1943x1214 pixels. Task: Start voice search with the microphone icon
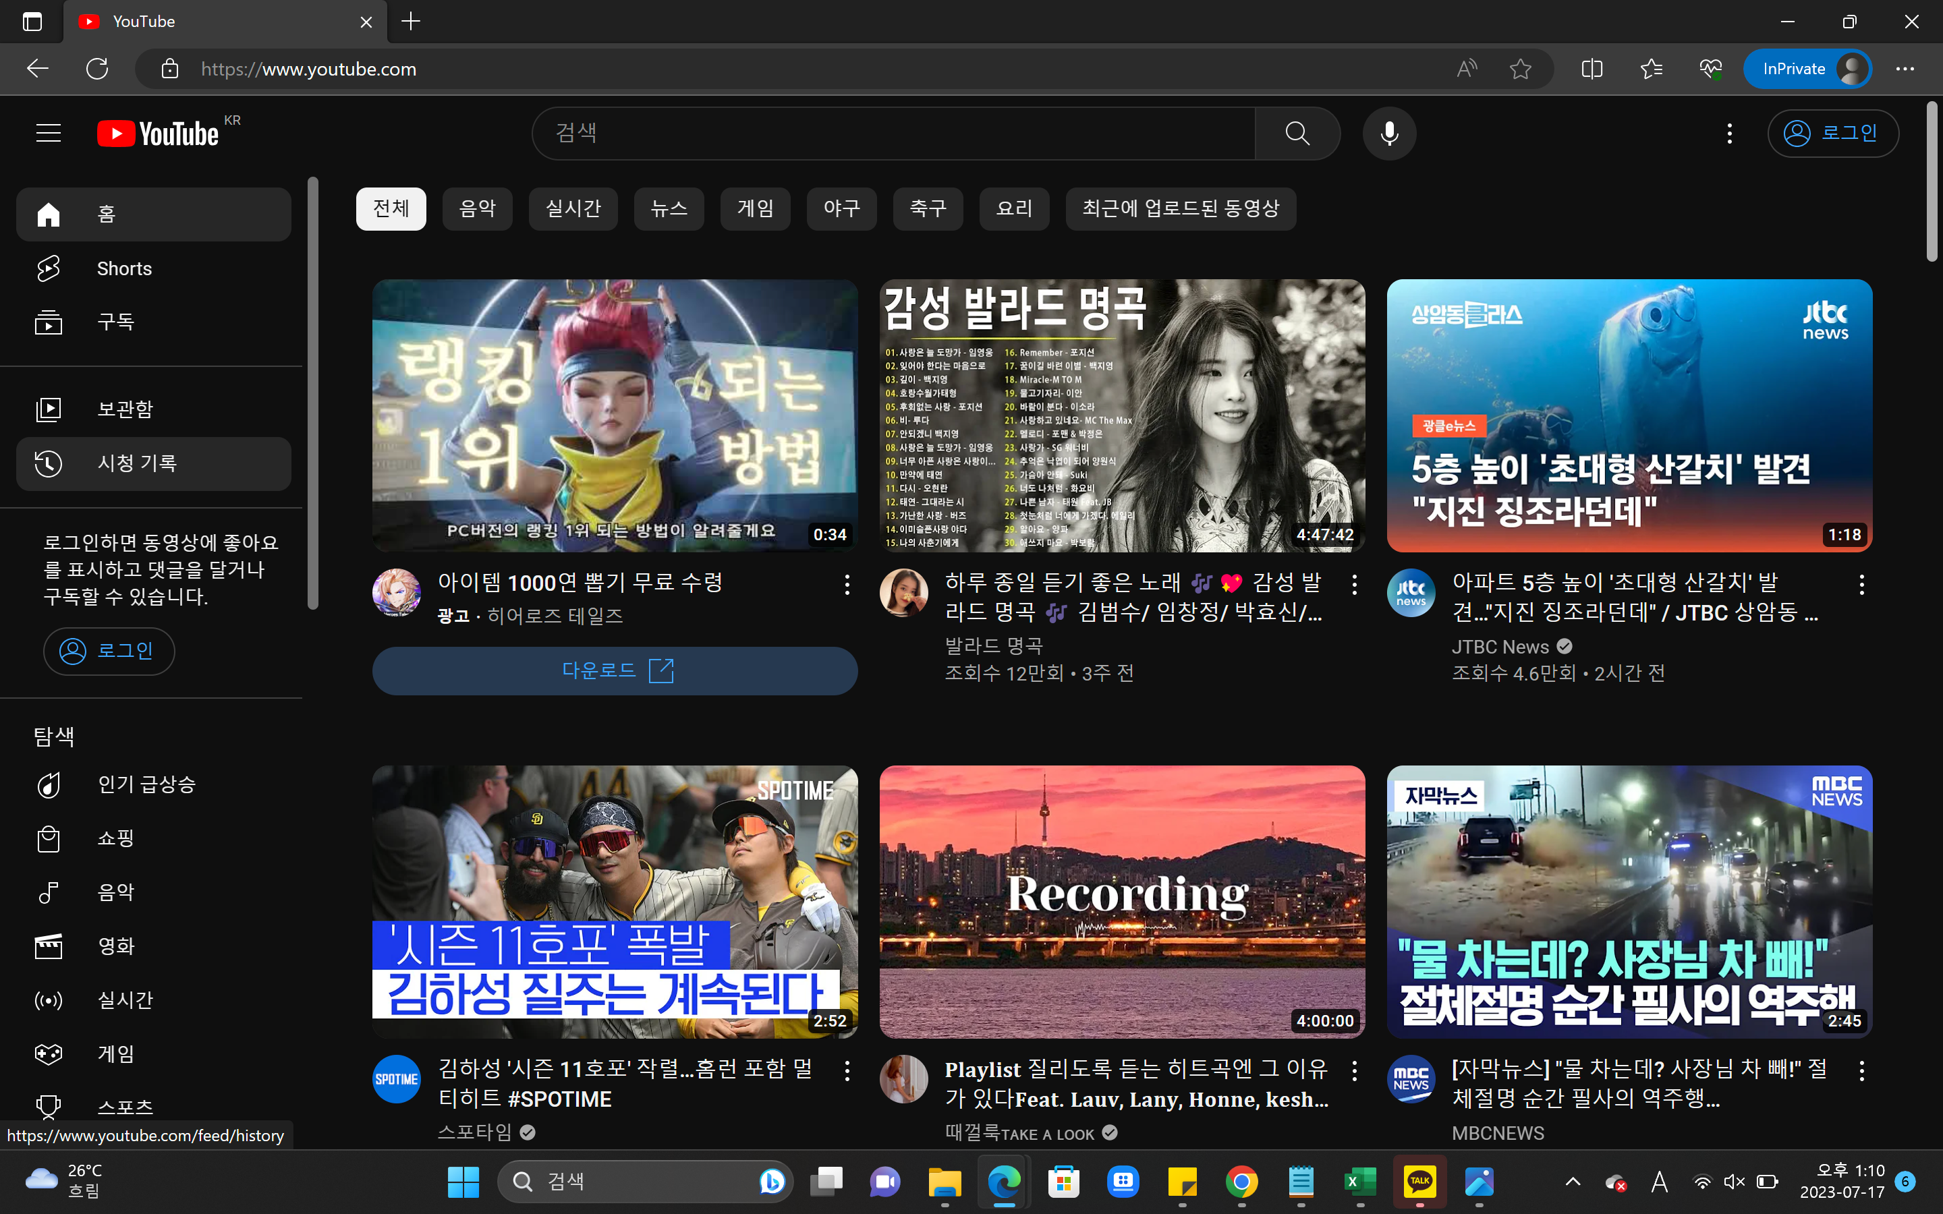pos(1389,132)
